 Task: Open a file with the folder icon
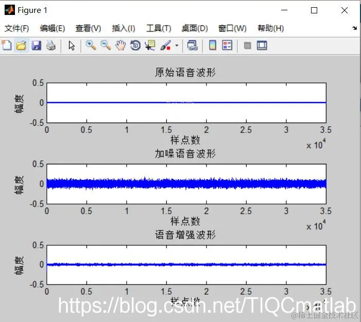coord(22,45)
